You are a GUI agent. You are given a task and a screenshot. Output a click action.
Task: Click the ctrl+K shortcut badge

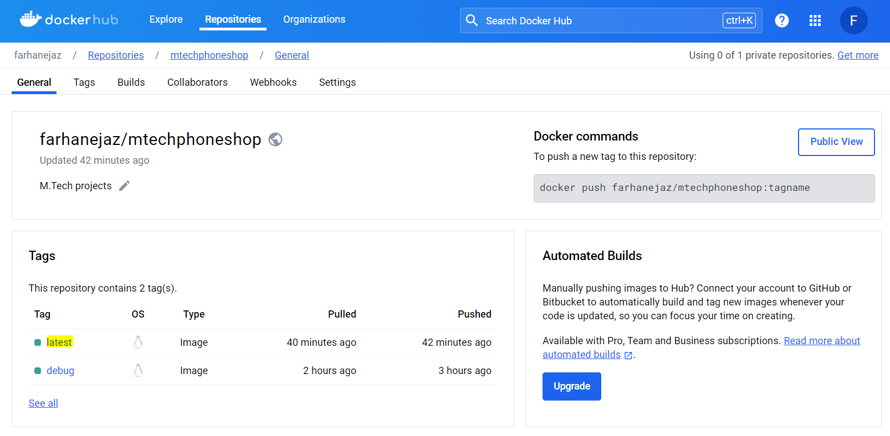point(739,20)
